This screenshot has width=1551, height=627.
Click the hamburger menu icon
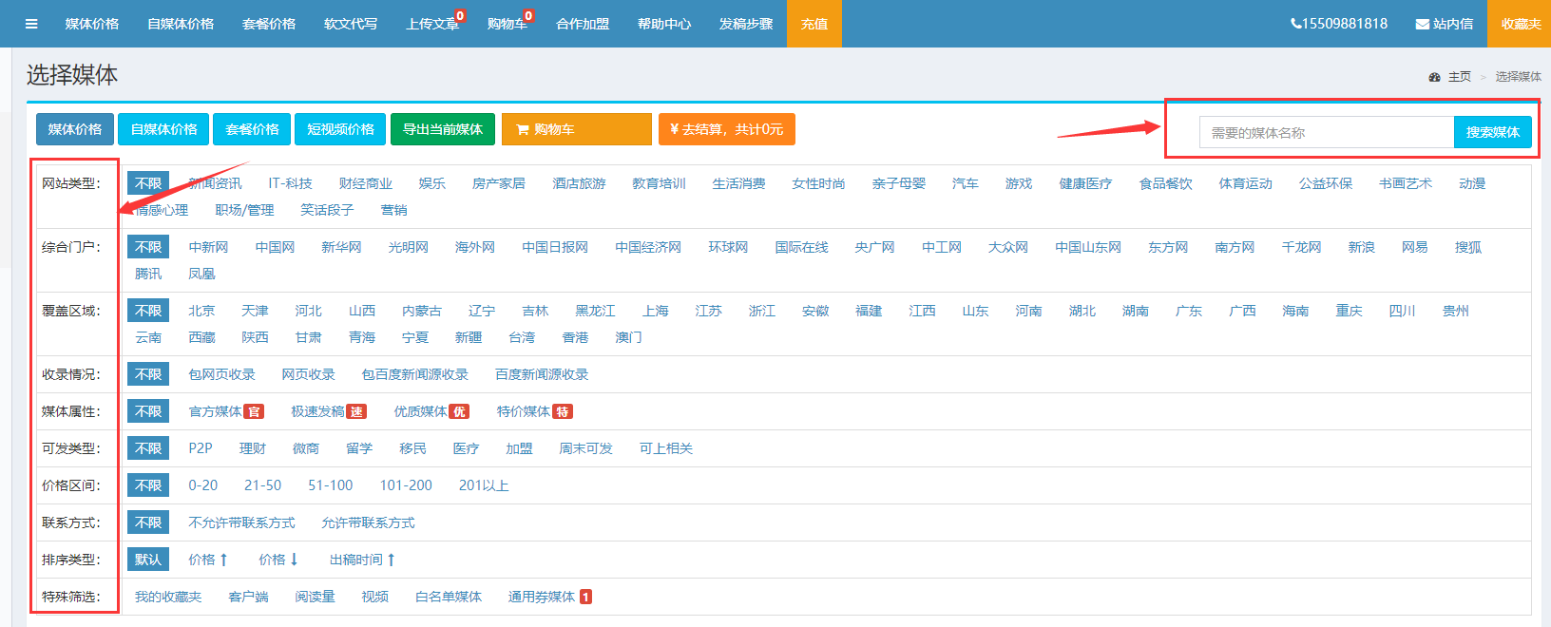click(31, 24)
